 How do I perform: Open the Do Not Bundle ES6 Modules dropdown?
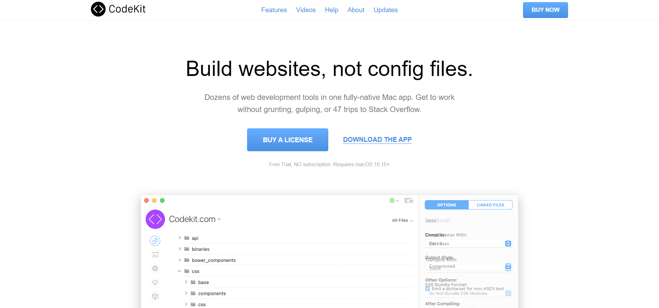click(x=468, y=293)
